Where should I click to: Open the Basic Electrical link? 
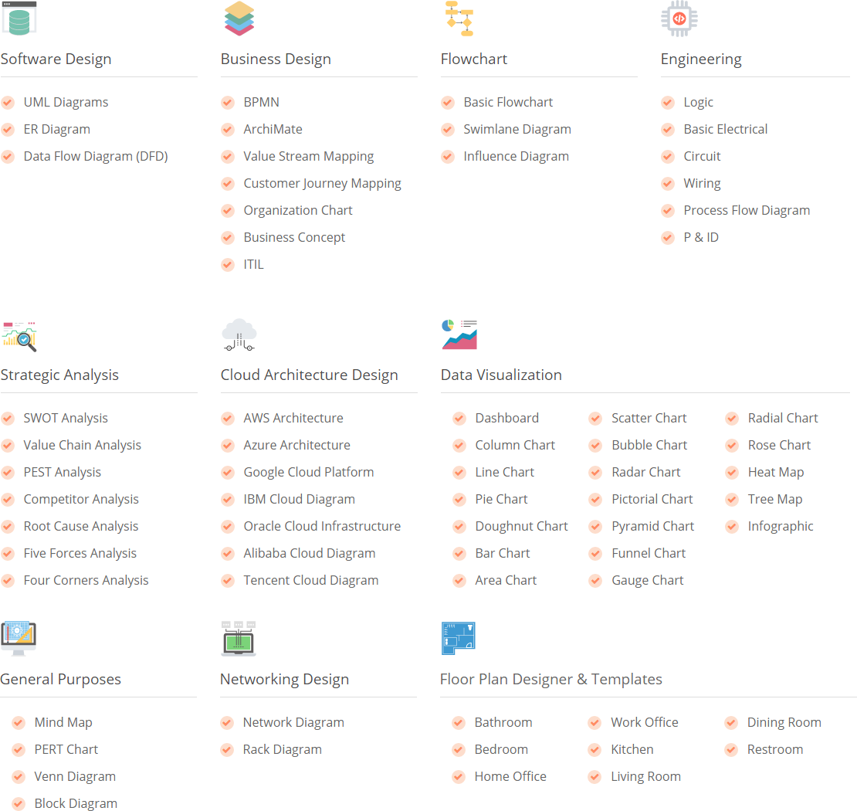725,130
